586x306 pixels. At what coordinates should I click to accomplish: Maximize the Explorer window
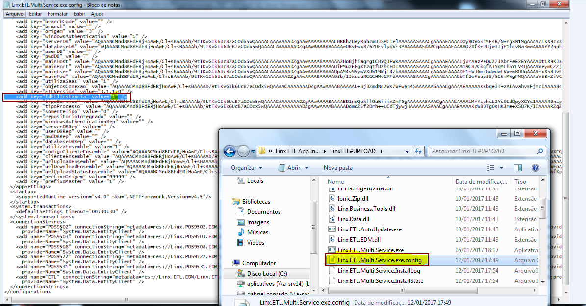click(x=518, y=134)
